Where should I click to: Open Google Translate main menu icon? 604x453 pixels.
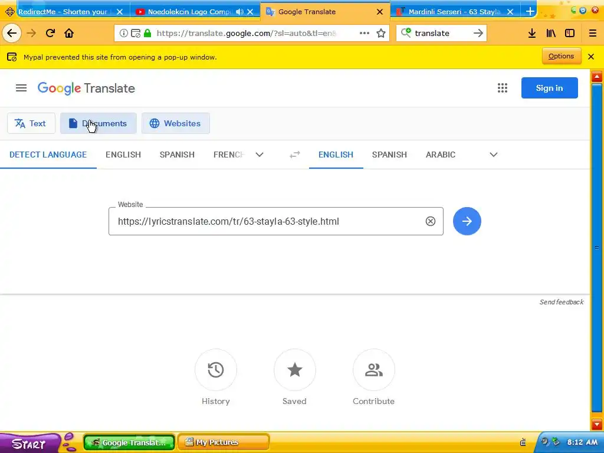click(21, 88)
